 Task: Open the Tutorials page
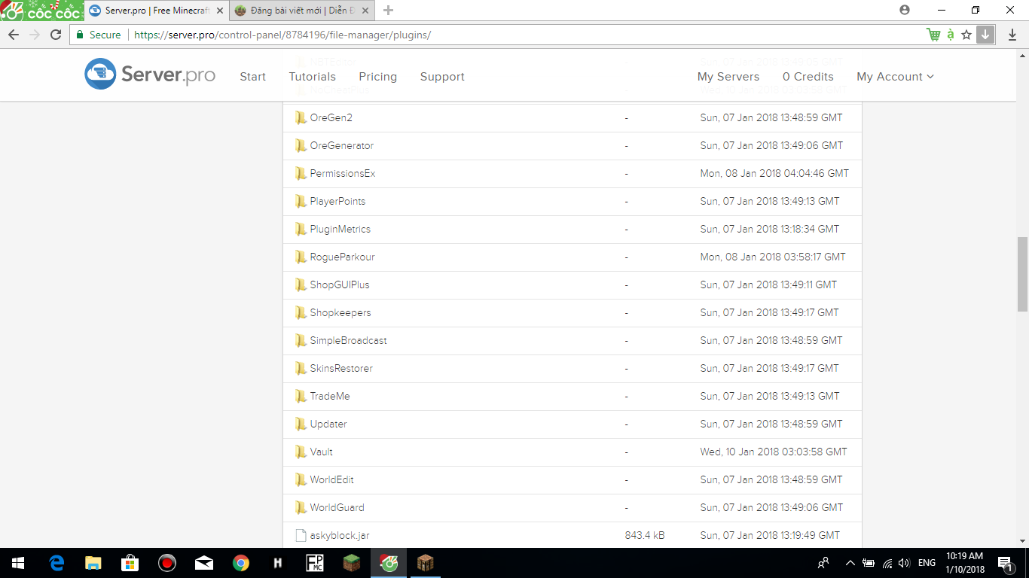click(313, 77)
